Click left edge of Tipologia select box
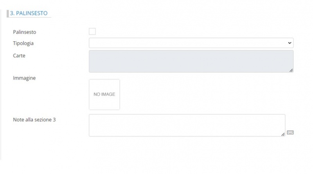The image size is (313, 174). tap(91, 43)
